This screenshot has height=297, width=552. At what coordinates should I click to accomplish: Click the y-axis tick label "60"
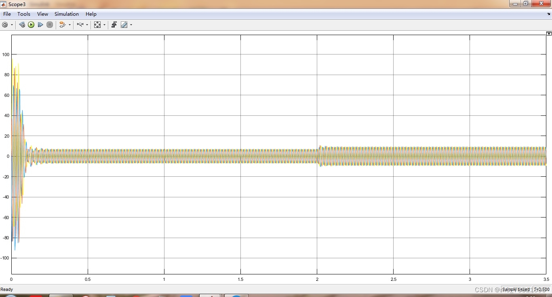point(7,95)
